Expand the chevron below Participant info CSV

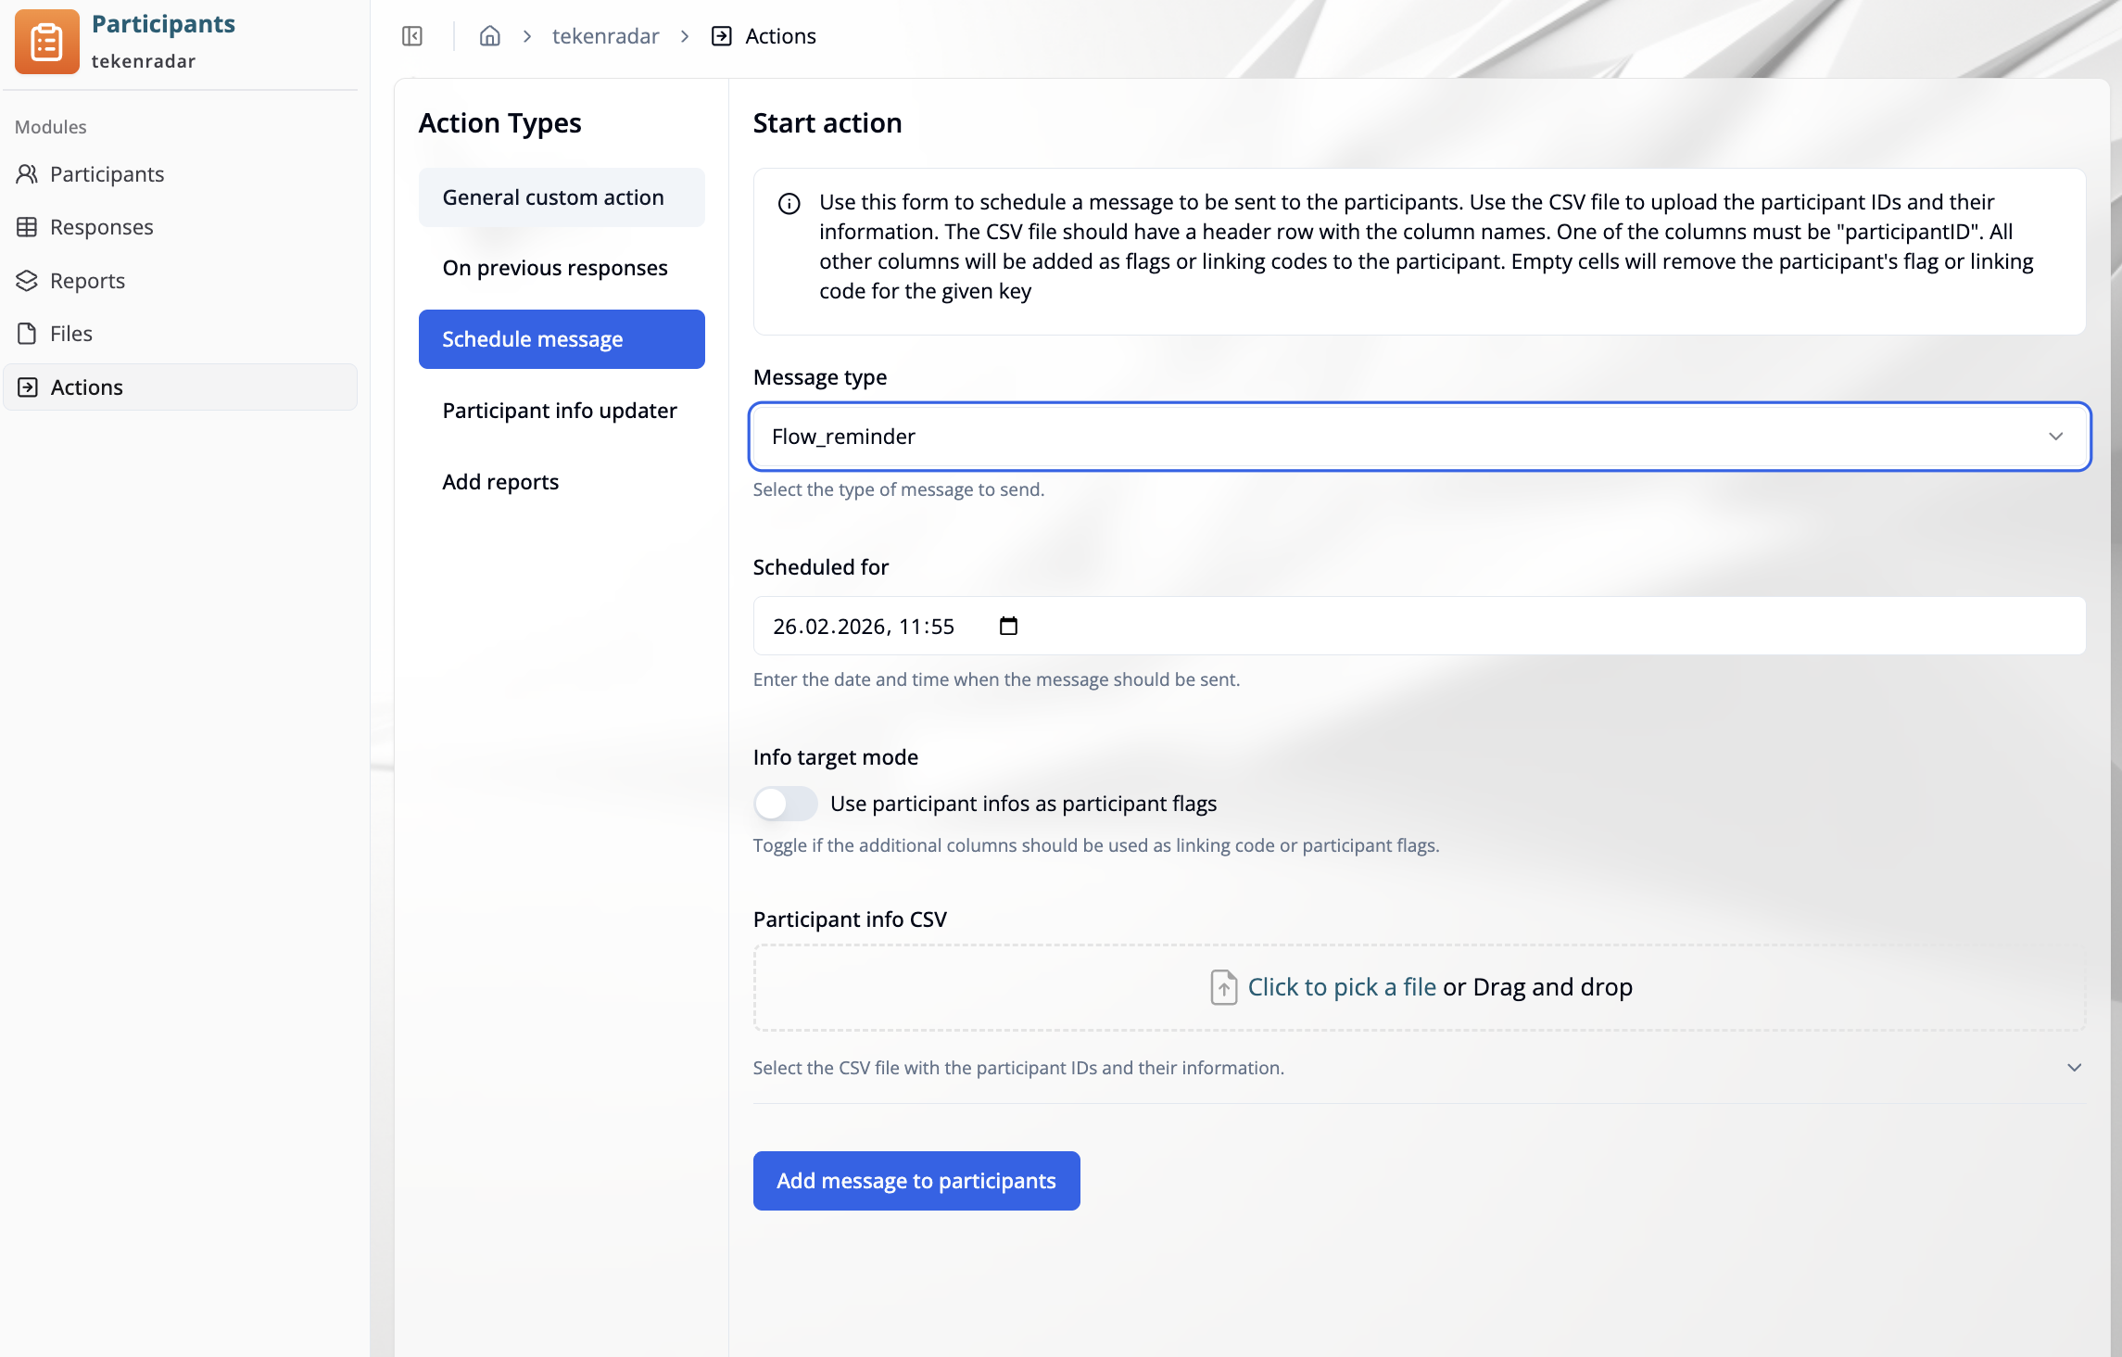click(2074, 1068)
